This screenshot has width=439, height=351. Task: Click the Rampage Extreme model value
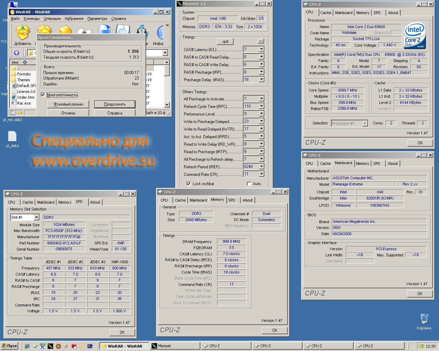click(x=362, y=184)
